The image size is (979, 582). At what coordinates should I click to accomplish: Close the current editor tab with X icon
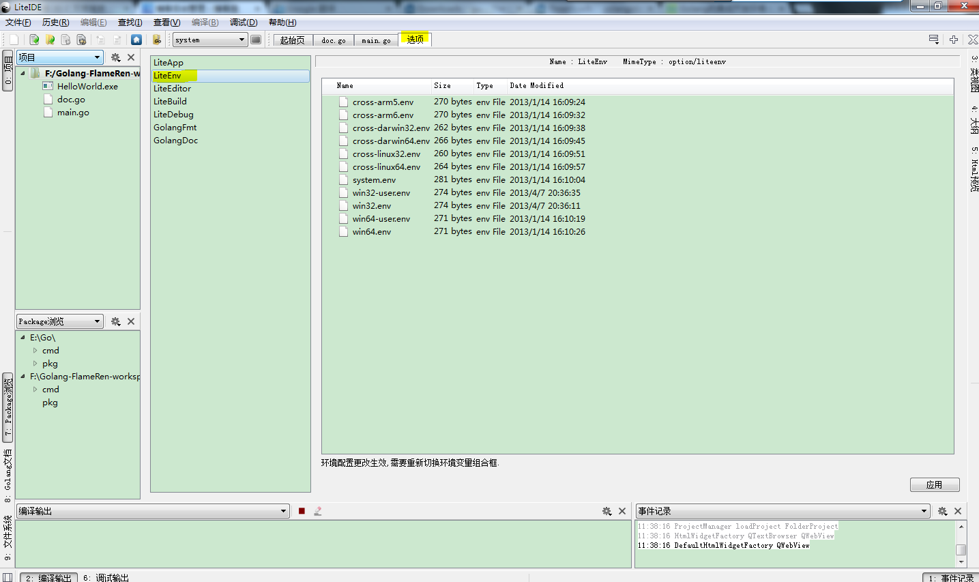[x=973, y=40]
